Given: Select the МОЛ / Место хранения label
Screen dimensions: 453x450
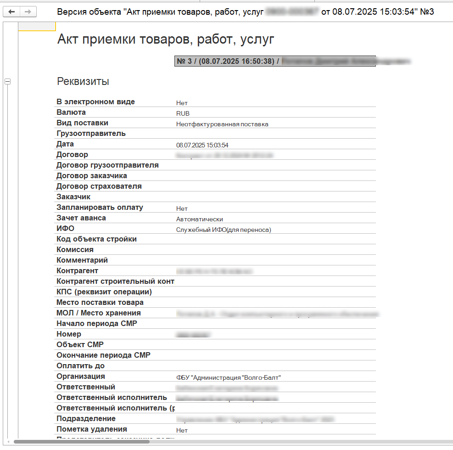Looking at the screenshot, I should pos(98,313).
